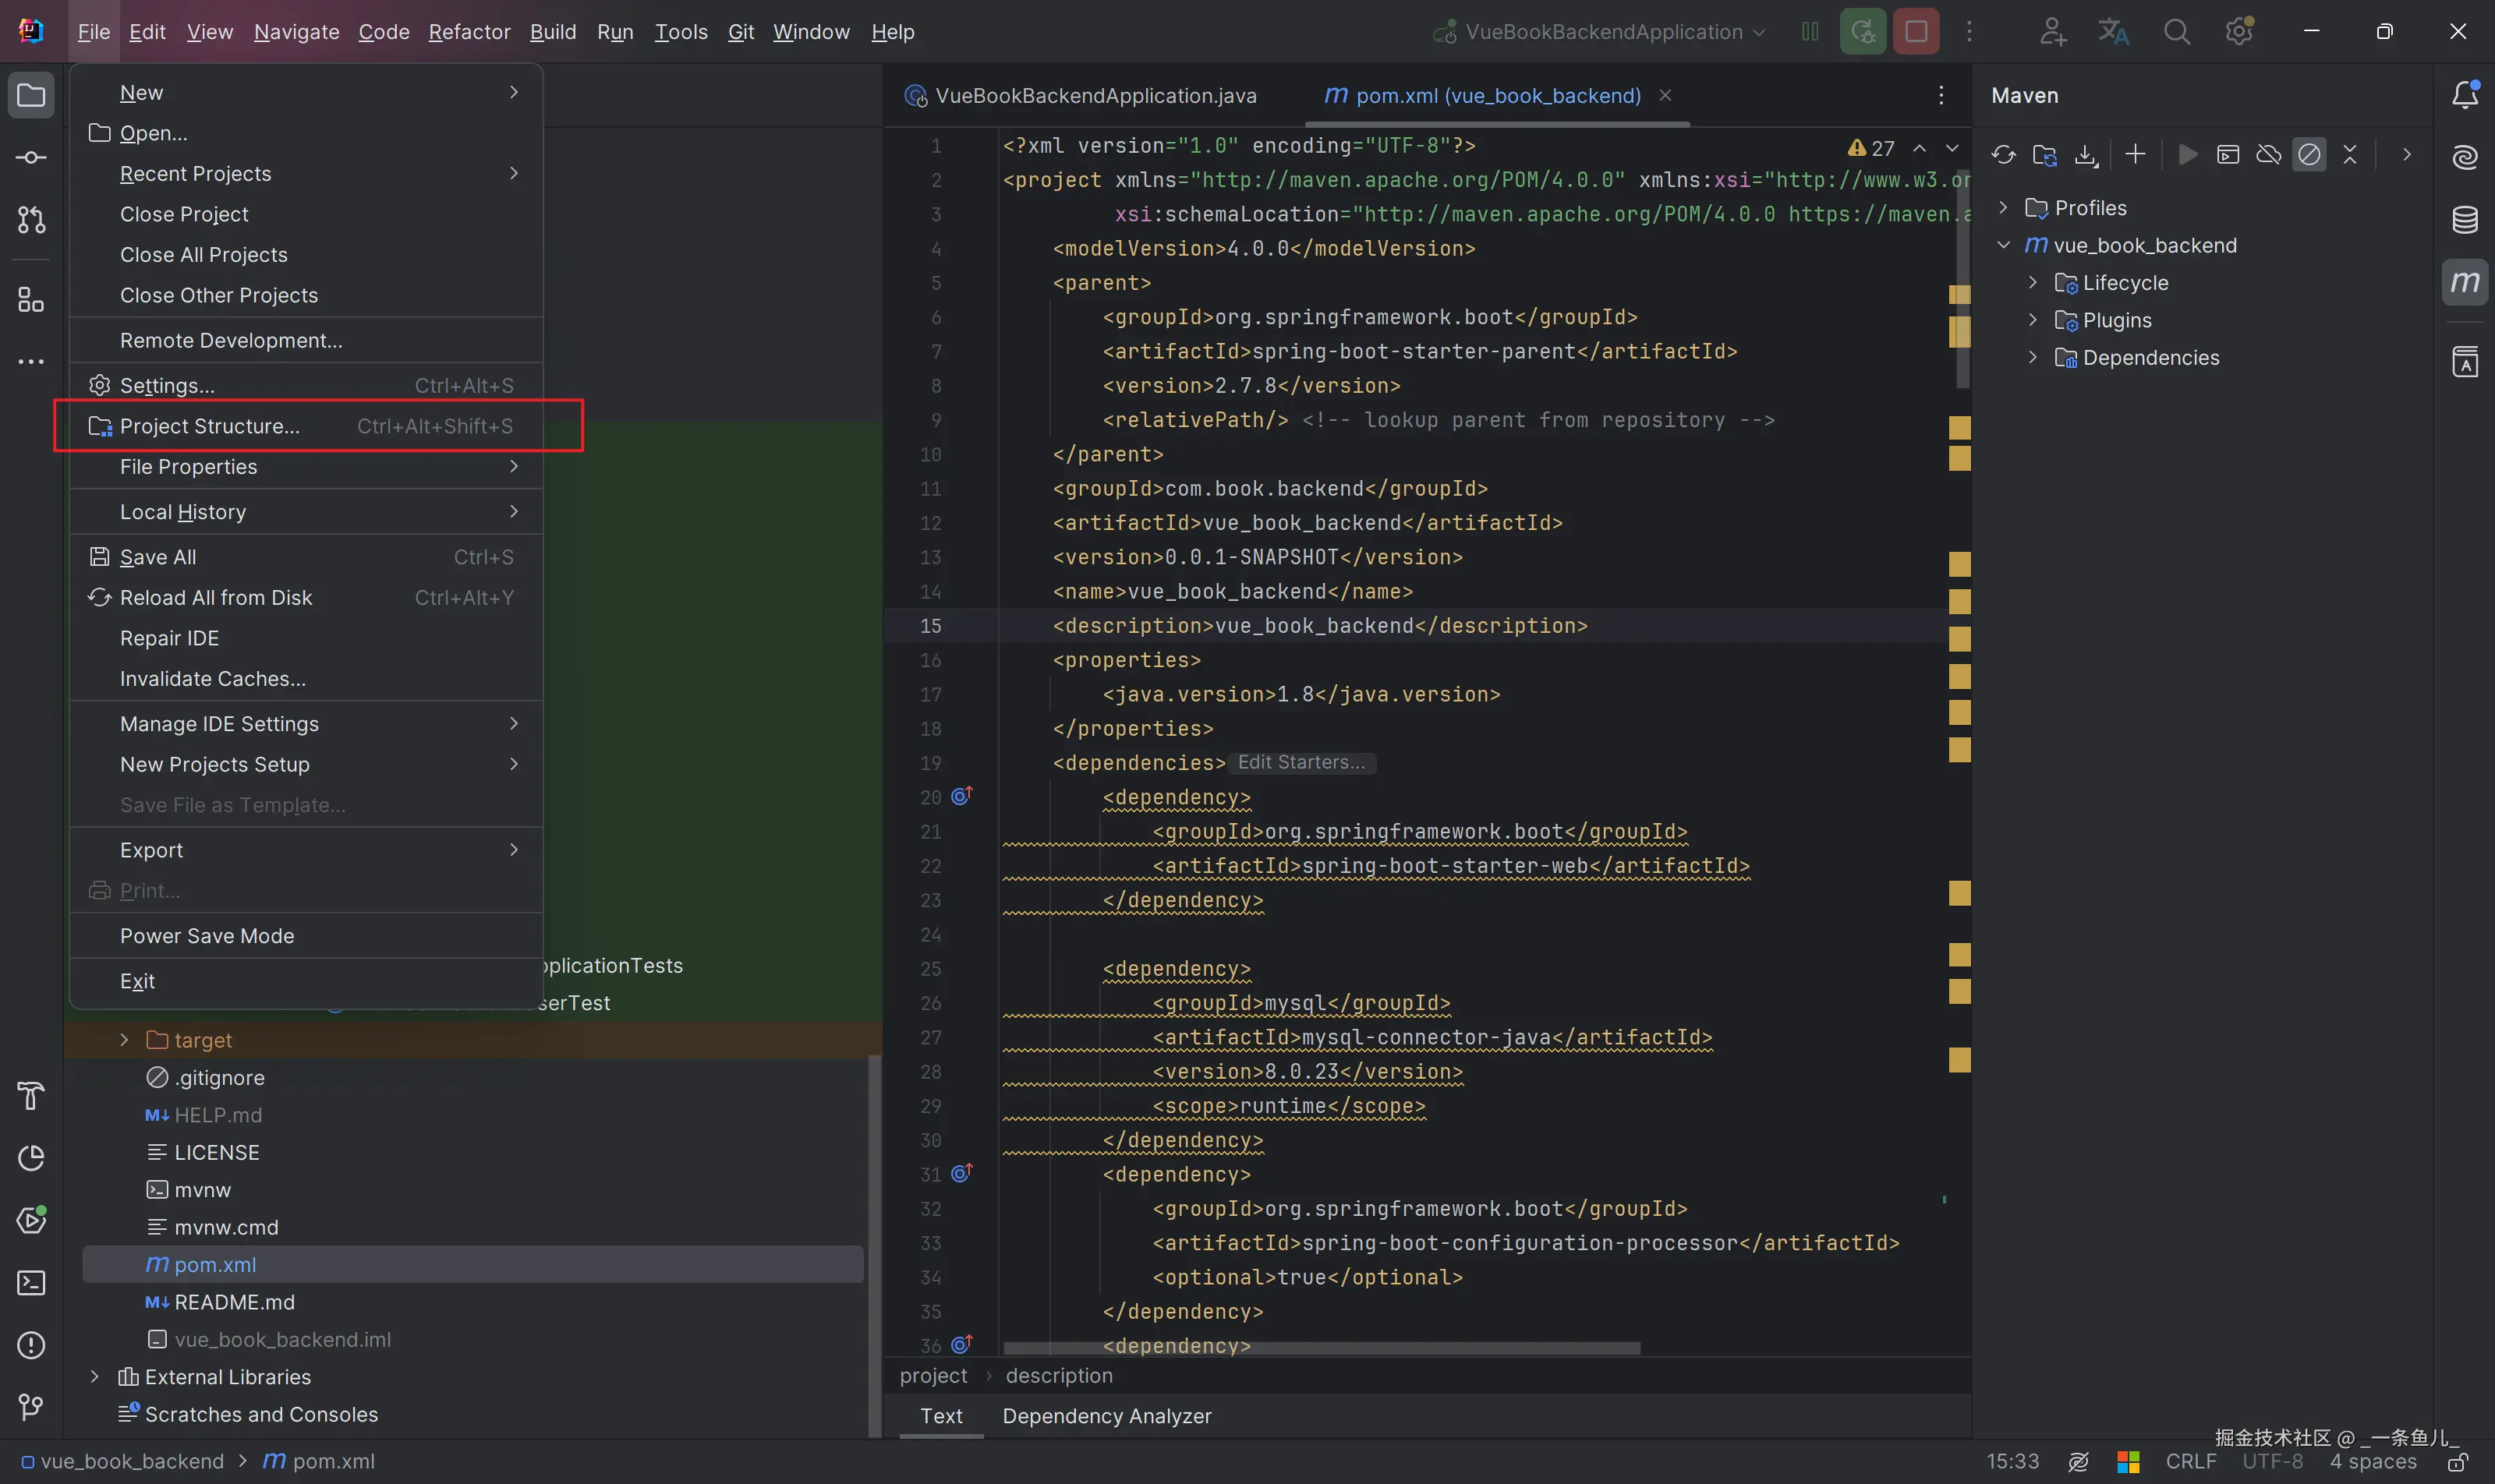The width and height of the screenshot is (2495, 1484).
Task: Collapse all nodes in Maven tree
Action: (2350, 154)
